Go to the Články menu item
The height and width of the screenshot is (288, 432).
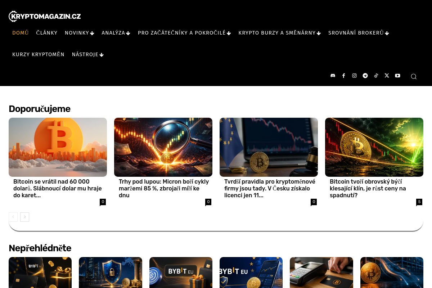click(x=47, y=33)
